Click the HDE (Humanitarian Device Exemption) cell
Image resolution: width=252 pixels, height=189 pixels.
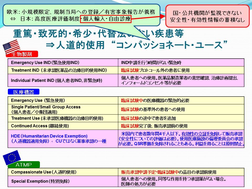63,139
